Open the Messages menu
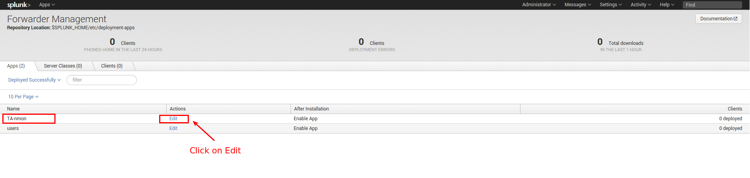The width and height of the screenshot is (750, 178). pyautogui.click(x=578, y=5)
